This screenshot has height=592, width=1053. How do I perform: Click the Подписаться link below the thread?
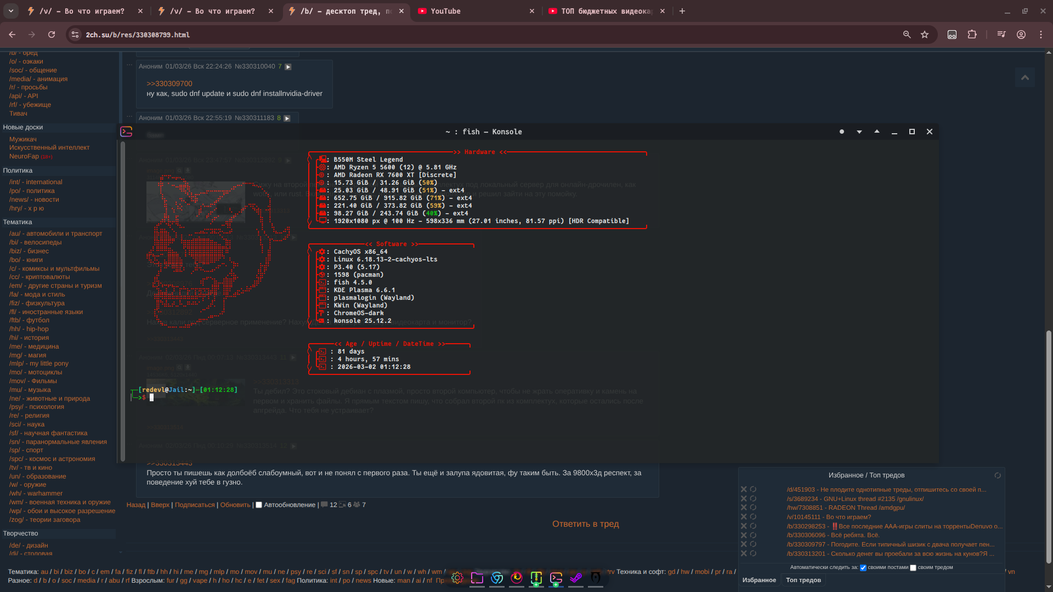pos(194,505)
